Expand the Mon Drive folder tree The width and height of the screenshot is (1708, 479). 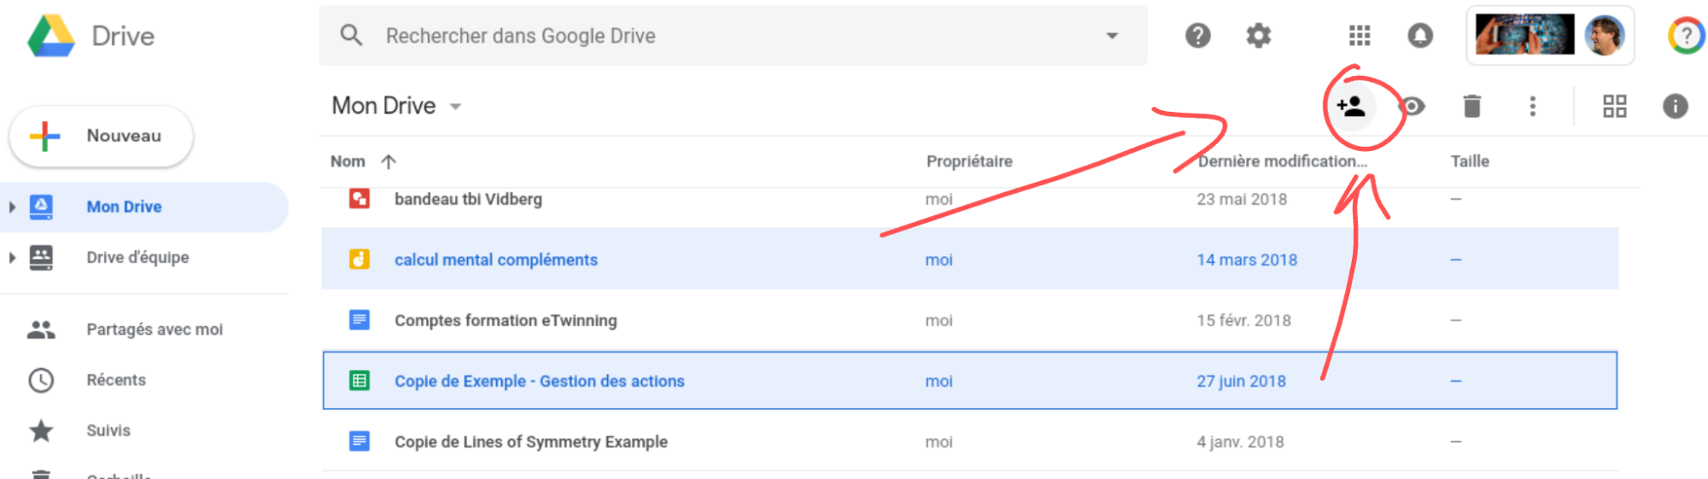[12, 207]
